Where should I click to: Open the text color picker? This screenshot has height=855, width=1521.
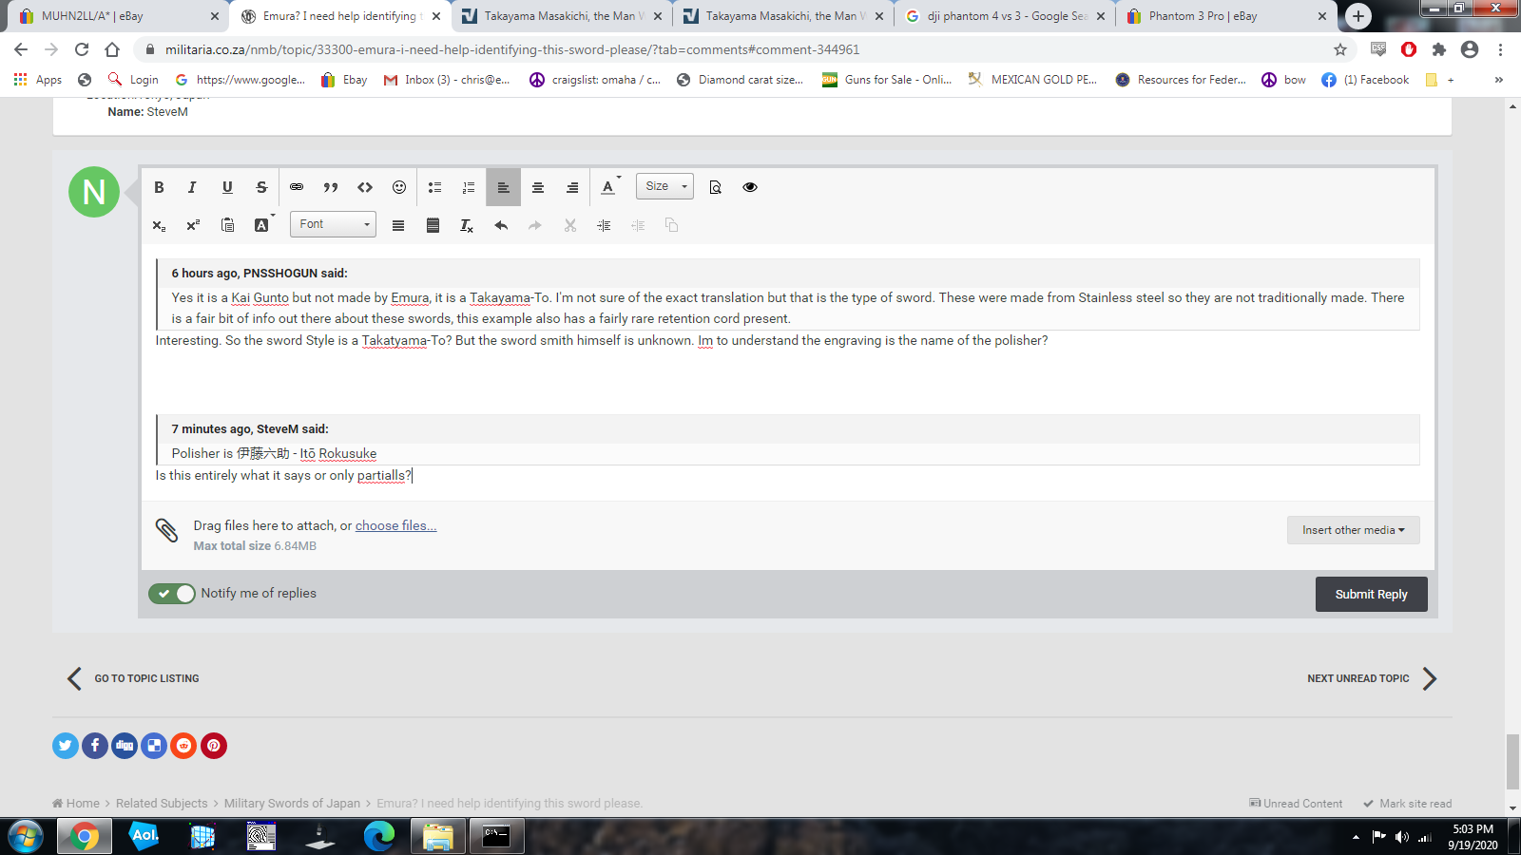tap(608, 187)
